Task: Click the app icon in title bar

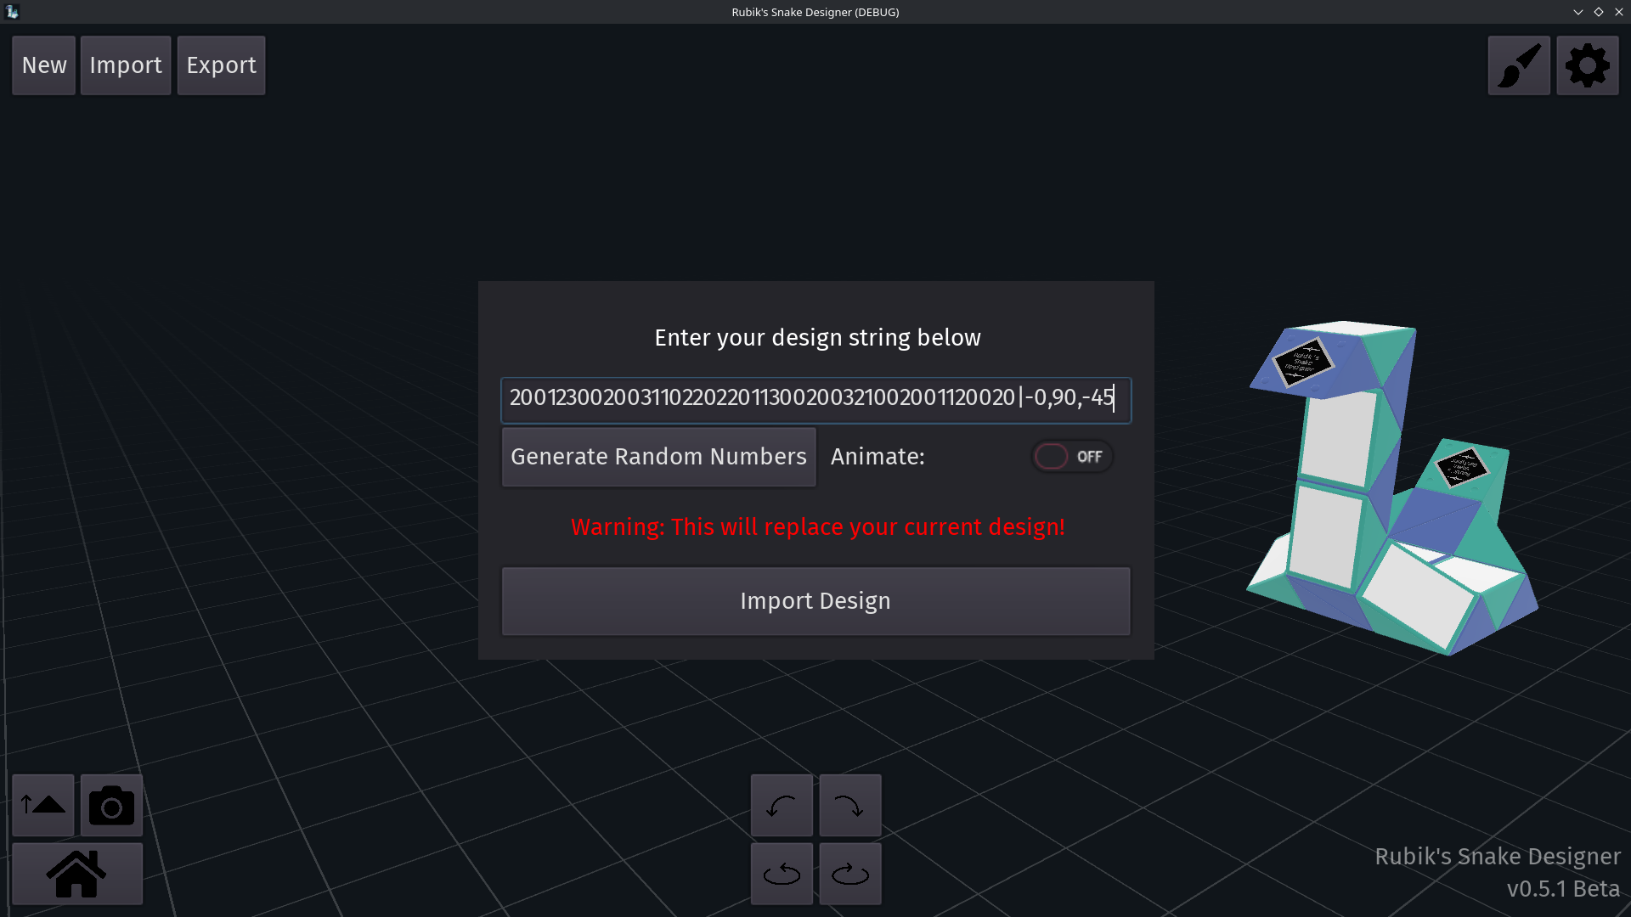Action: click(12, 12)
